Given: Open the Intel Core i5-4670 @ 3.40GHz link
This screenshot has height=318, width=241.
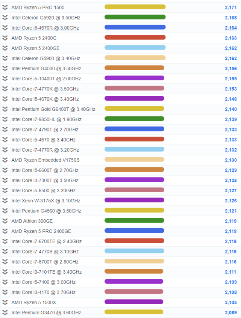Looking at the screenshot, I should [x=44, y=140].
